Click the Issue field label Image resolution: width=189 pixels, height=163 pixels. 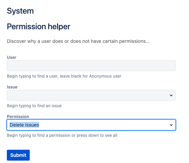[x=12, y=87]
